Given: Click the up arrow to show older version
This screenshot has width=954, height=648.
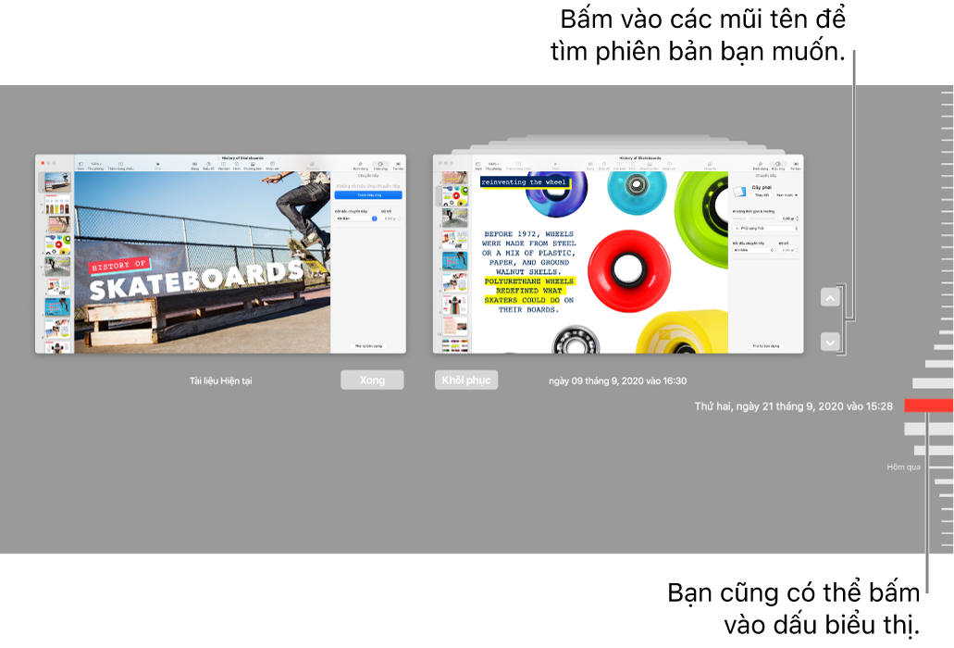Looking at the screenshot, I should pyautogui.click(x=830, y=298).
